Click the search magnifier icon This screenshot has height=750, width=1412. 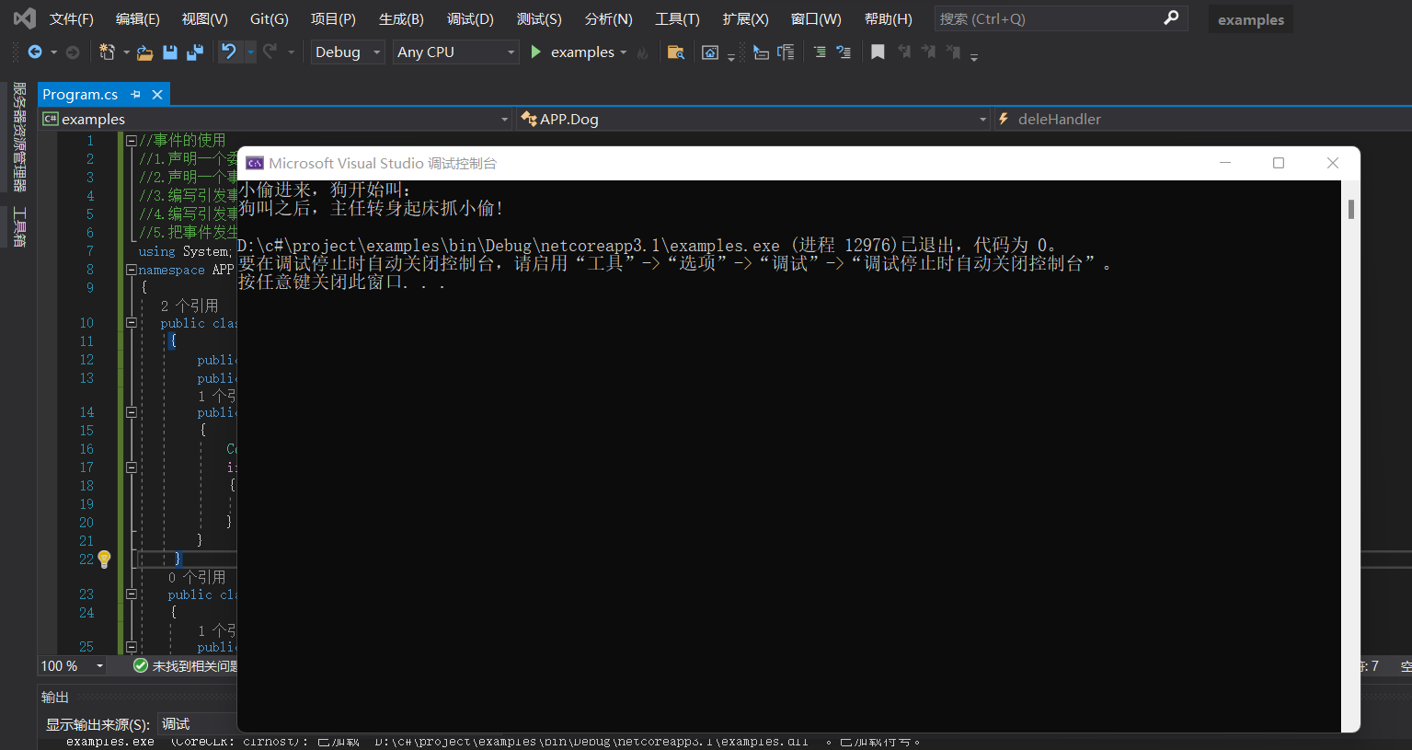click(x=1171, y=17)
